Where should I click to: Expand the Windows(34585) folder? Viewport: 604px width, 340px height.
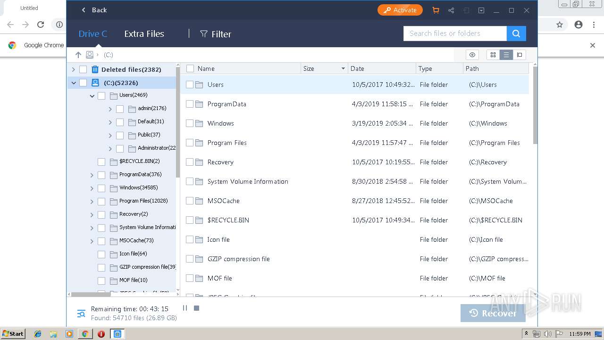92,188
